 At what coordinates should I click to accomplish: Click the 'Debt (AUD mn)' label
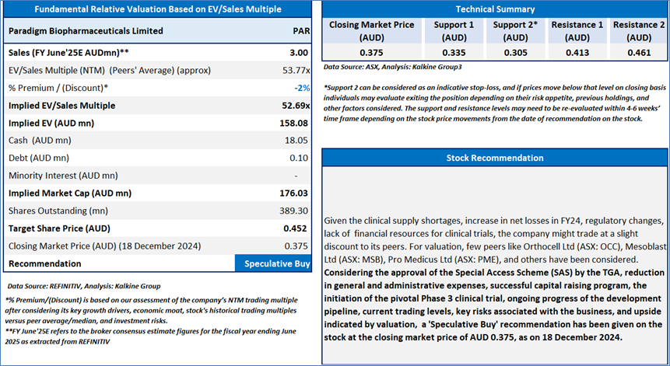coord(38,158)
